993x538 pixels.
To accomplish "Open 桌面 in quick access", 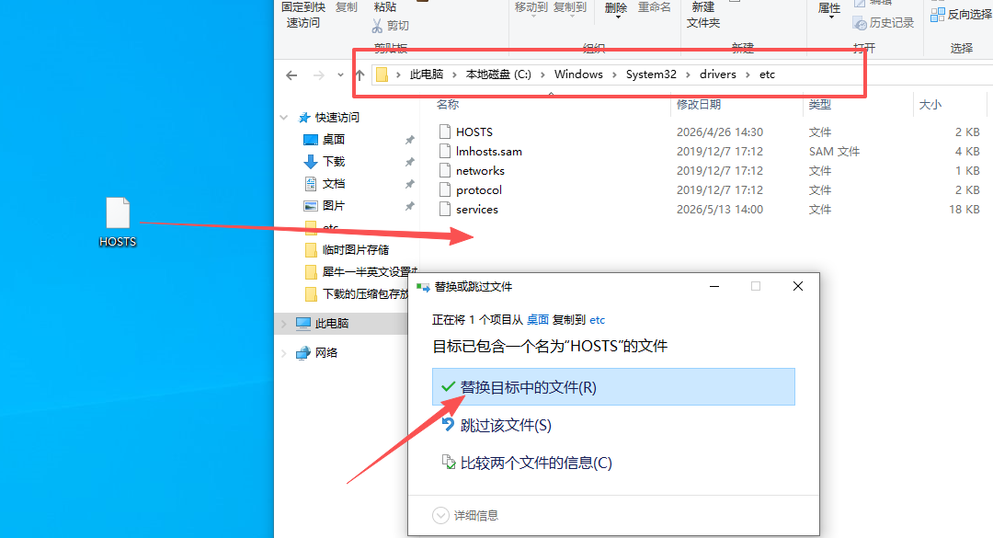I will pos(333,140).
